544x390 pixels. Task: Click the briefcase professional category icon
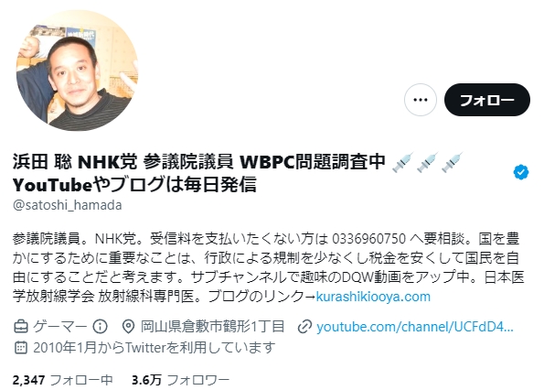(x=20, y=327)
